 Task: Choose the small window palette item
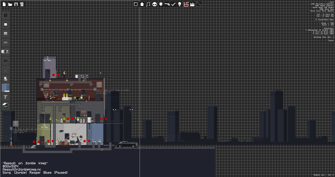click(x=6, y=33)
